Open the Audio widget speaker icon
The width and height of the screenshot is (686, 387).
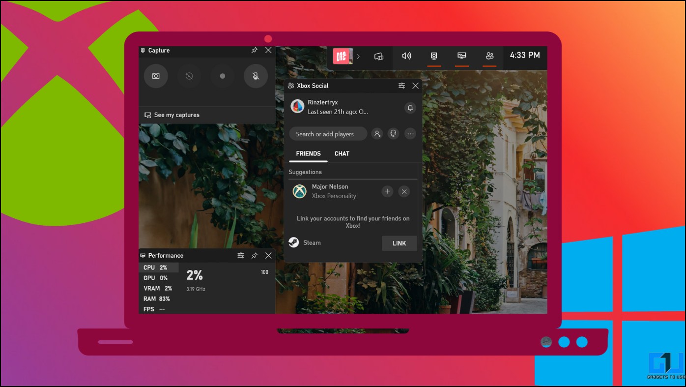point(406,56)
